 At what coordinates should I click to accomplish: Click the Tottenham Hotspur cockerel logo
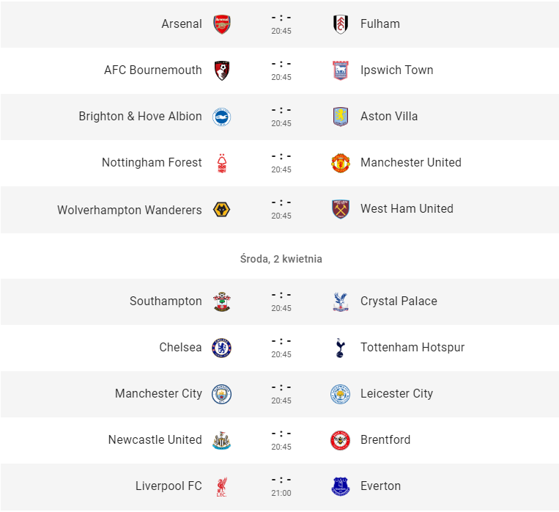point(341,348)
